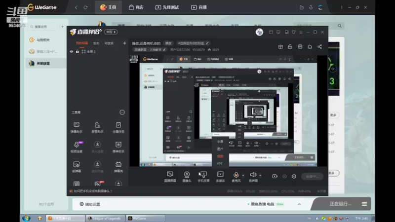
Task: Choose PPT from the media popup menu
Action: tap(220, 164)
